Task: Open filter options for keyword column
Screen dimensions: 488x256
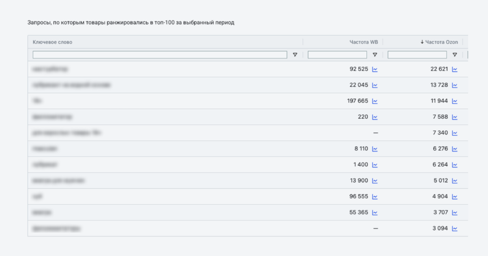Action: pos(295,55)
